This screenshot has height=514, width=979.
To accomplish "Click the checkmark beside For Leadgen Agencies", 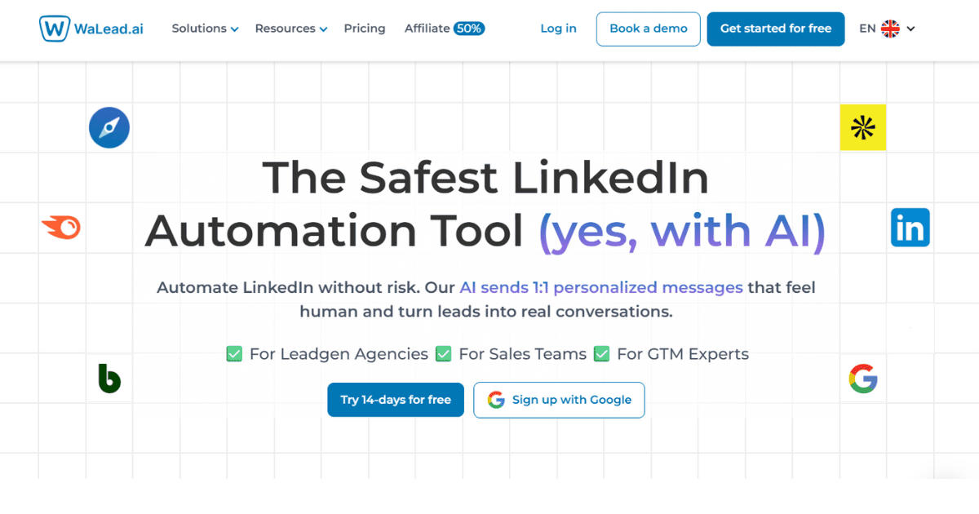I will 234,353.
